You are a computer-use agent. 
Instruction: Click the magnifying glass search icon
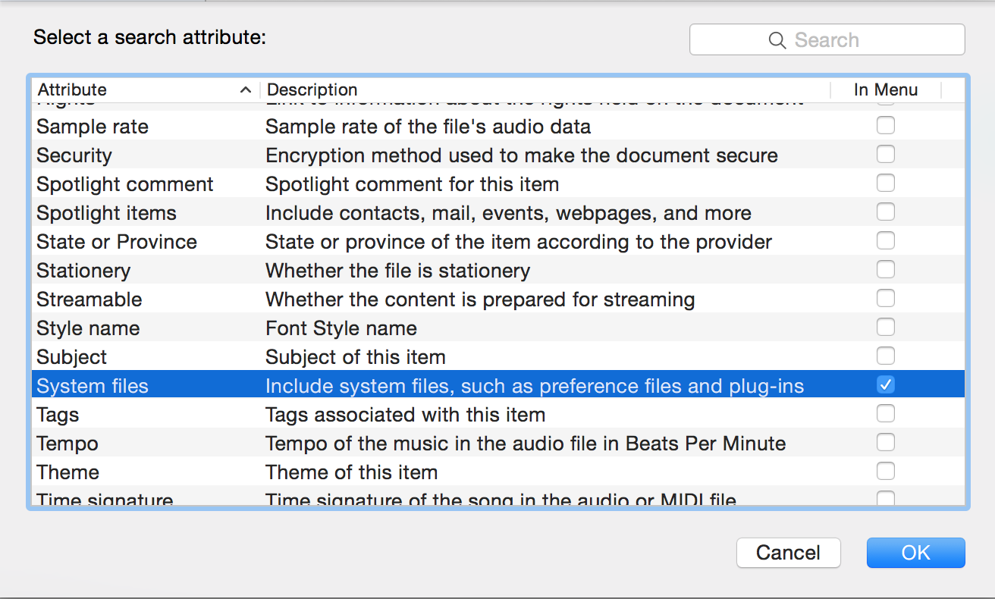click(777, 40)
